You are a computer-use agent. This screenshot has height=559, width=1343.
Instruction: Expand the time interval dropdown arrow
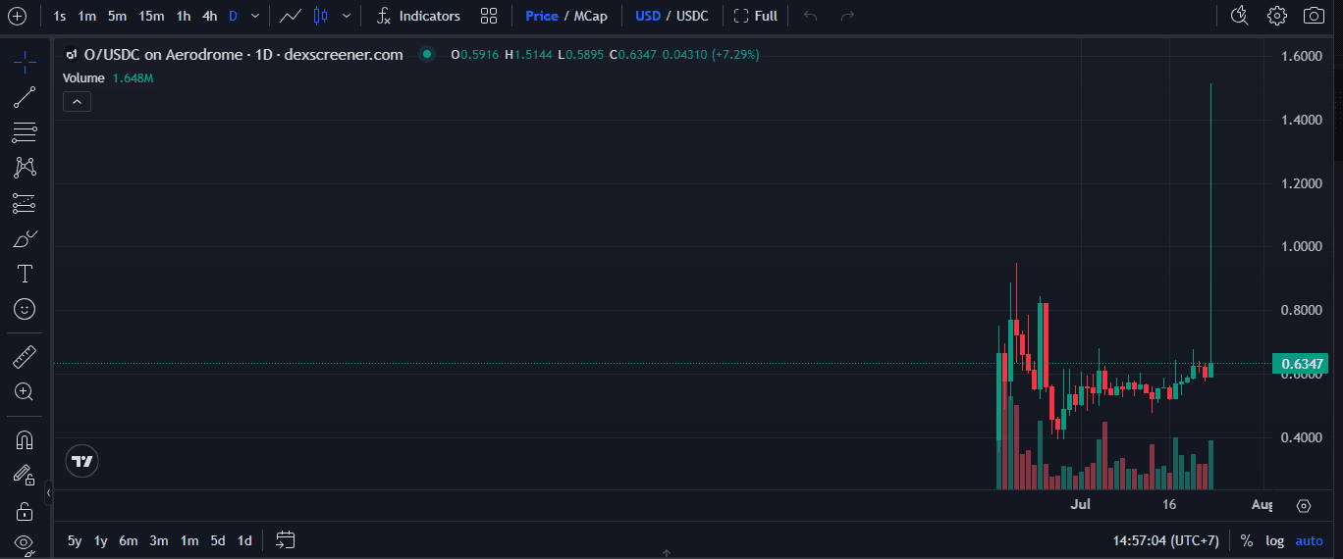tap(255, 16)
